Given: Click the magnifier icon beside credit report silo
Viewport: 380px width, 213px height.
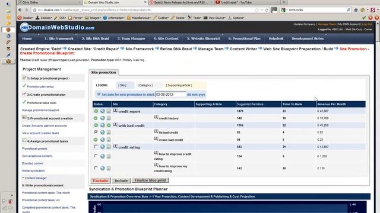Looking at the screenshot, I should [115, 111].
